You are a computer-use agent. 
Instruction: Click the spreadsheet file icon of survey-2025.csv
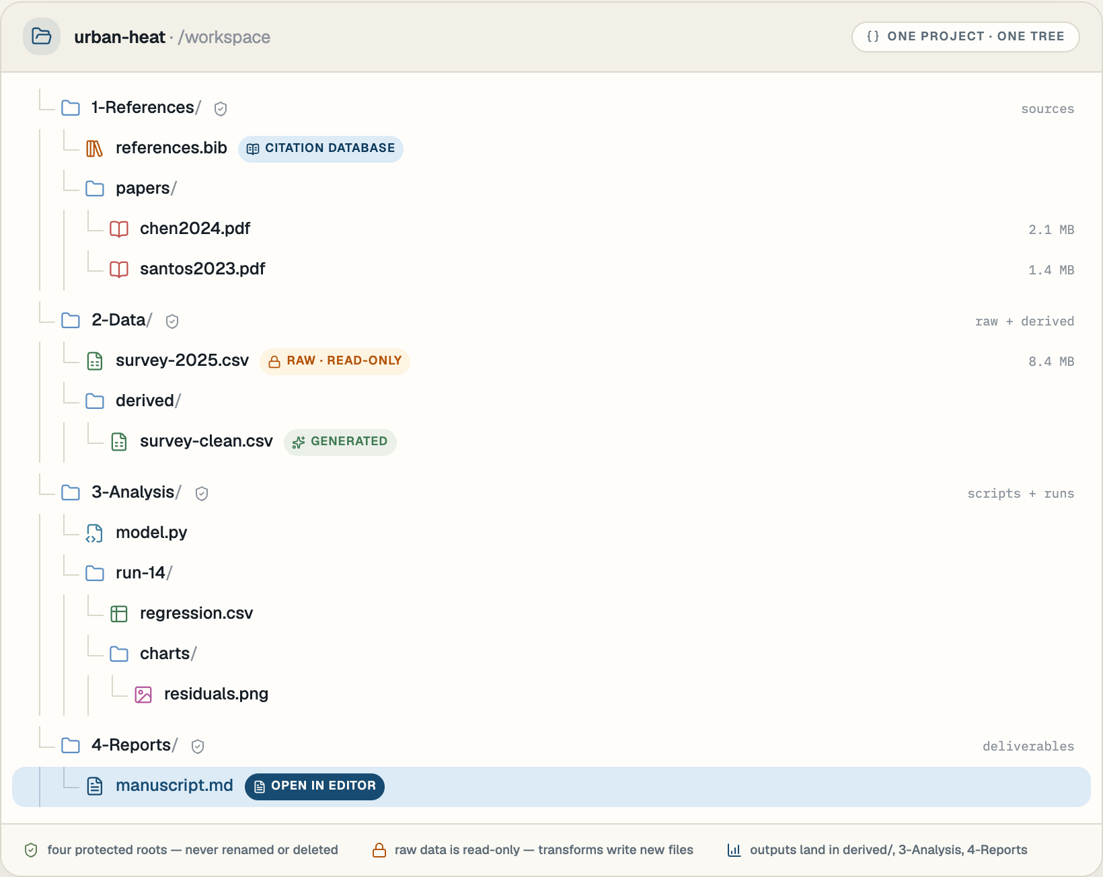(95, 361)
